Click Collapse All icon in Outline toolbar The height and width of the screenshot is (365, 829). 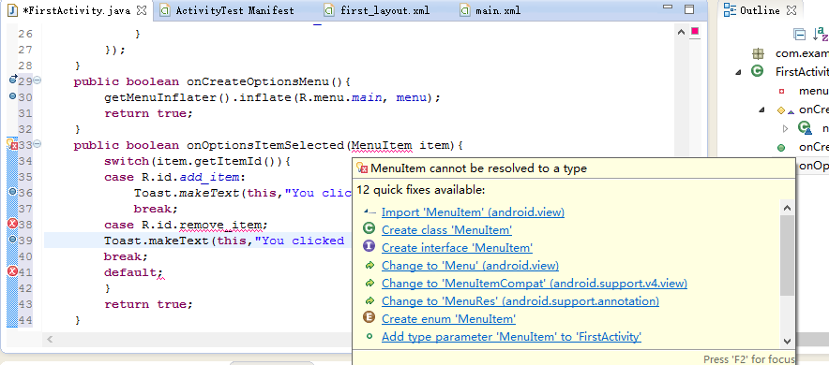(x=800, y=35)
